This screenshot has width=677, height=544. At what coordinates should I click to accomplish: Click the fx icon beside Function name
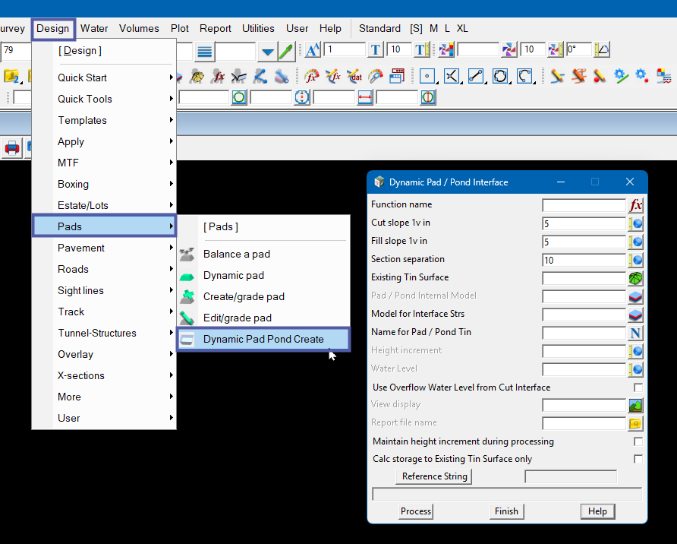(636, 205)
